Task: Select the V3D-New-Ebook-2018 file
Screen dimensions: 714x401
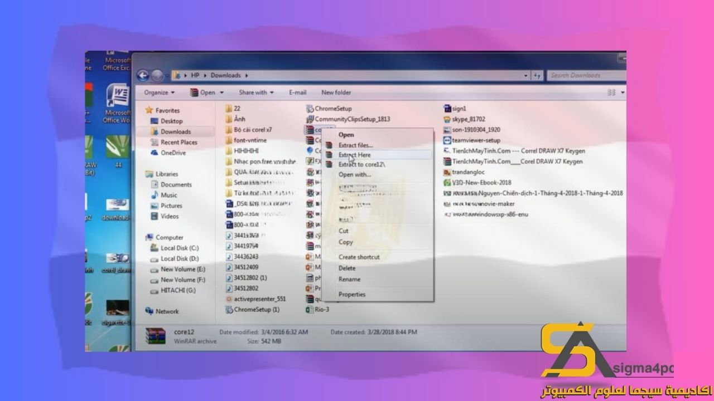Action: 477,183
